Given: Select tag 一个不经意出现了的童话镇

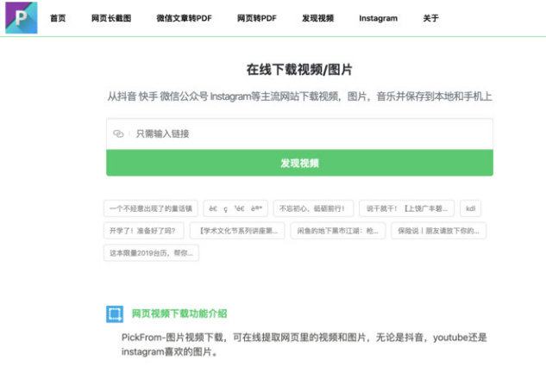Looking at the screenshot, I should point(150,208).
